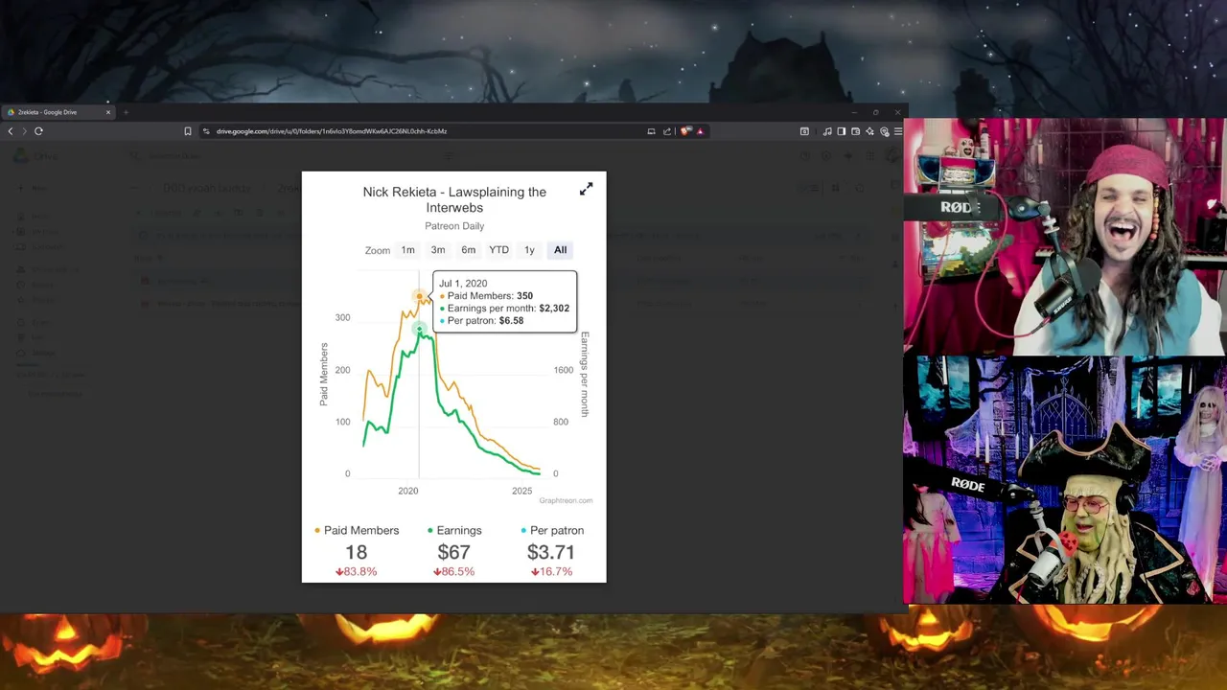
Task: Click the Earnings per month axis title
Action: pos(585,374)
